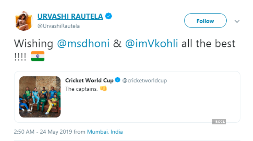Screen dimensions: 253x141
Task: Click the word "Wishing" in the tweet
Action: (x=33, y=44)
